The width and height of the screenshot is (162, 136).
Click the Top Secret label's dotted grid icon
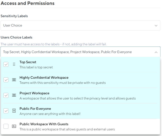click(14, 64)
